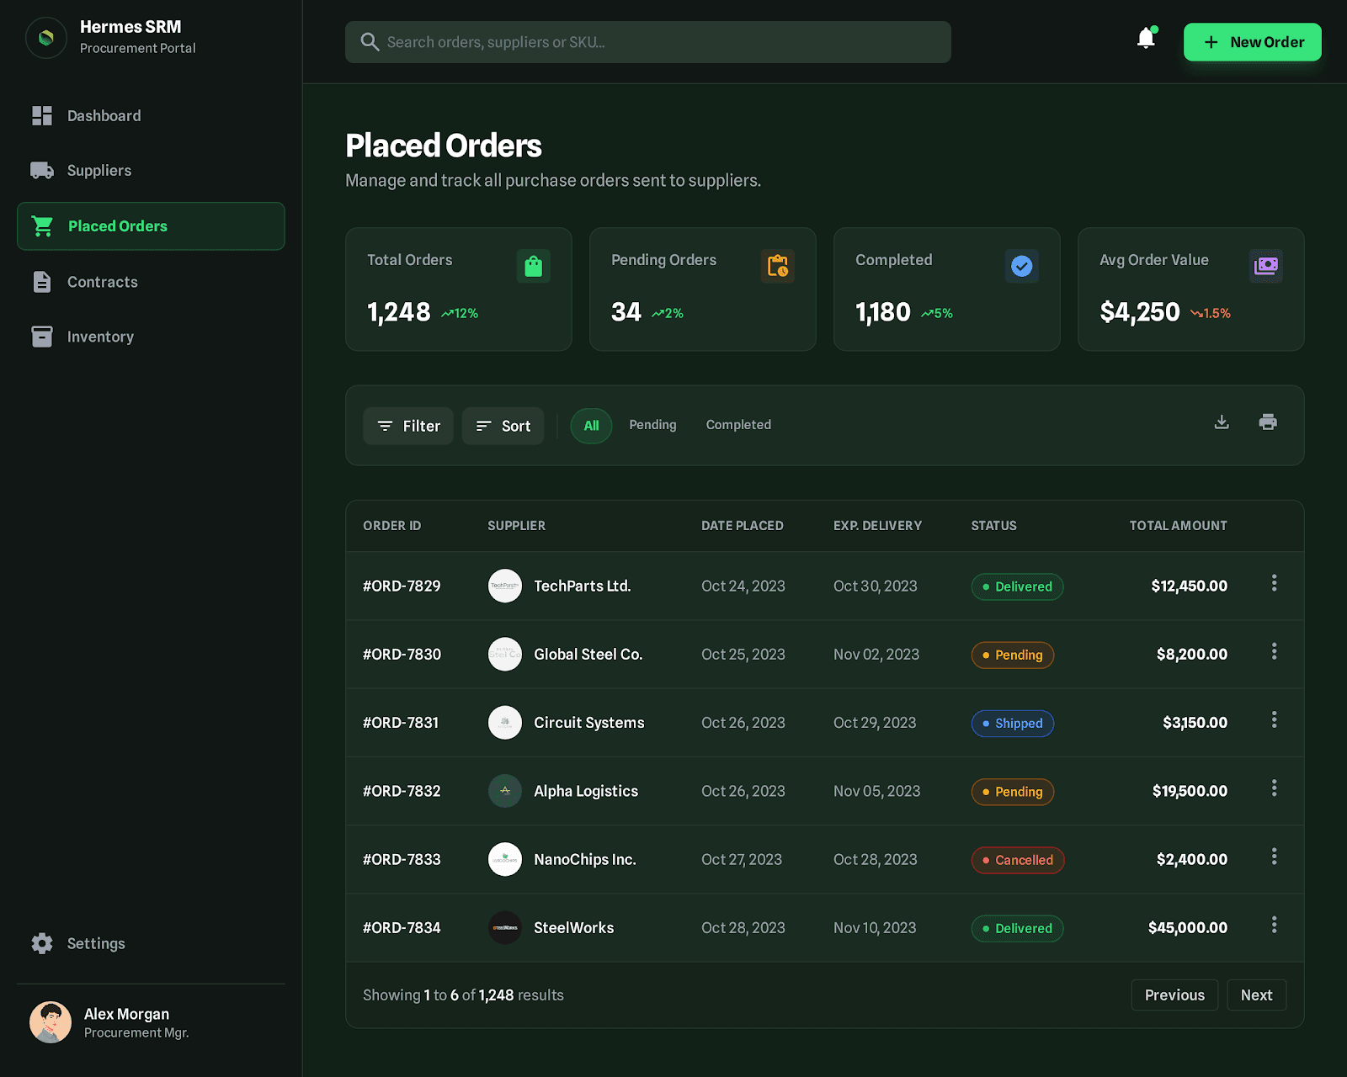
Task: Open the more menu for SteelWorks order
Action: point(1274,925)
